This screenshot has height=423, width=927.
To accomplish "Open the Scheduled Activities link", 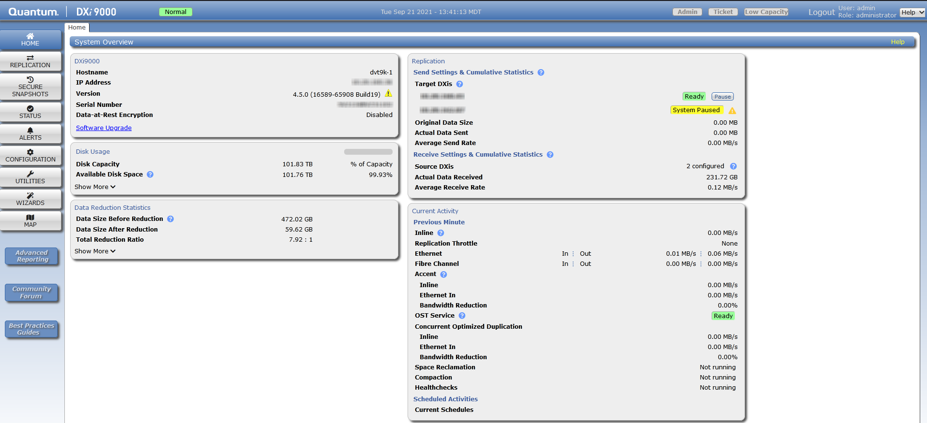I will click(x=445, y=399).
